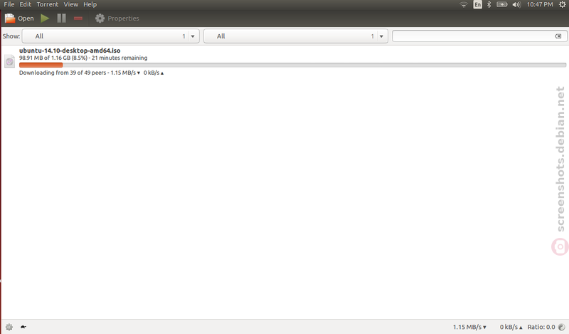Open the File menu
Image resolution: width=569 pixels, height=334 pixels.
coord(9,4)
